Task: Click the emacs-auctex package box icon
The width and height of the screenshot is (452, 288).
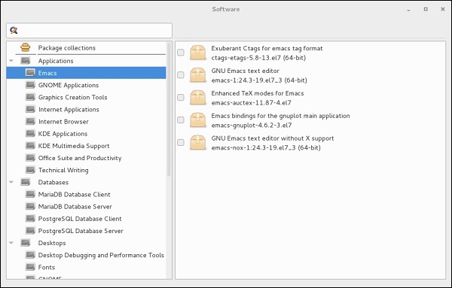Action: point(197,98)
